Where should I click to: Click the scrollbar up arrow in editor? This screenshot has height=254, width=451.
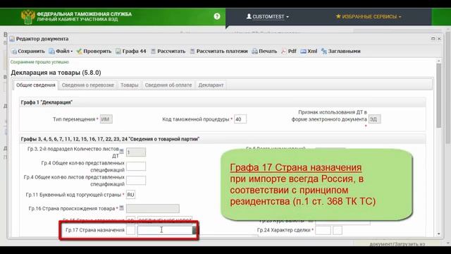point(438,61)
